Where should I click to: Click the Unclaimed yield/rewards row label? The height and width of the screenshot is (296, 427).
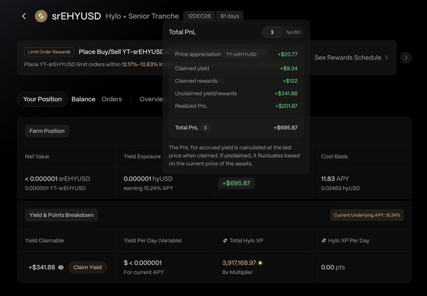pos(206,94)
